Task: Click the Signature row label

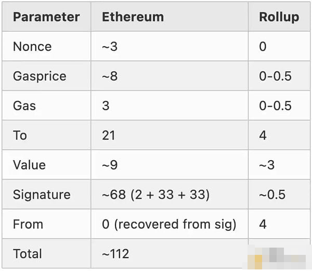Action: (42, 195)
